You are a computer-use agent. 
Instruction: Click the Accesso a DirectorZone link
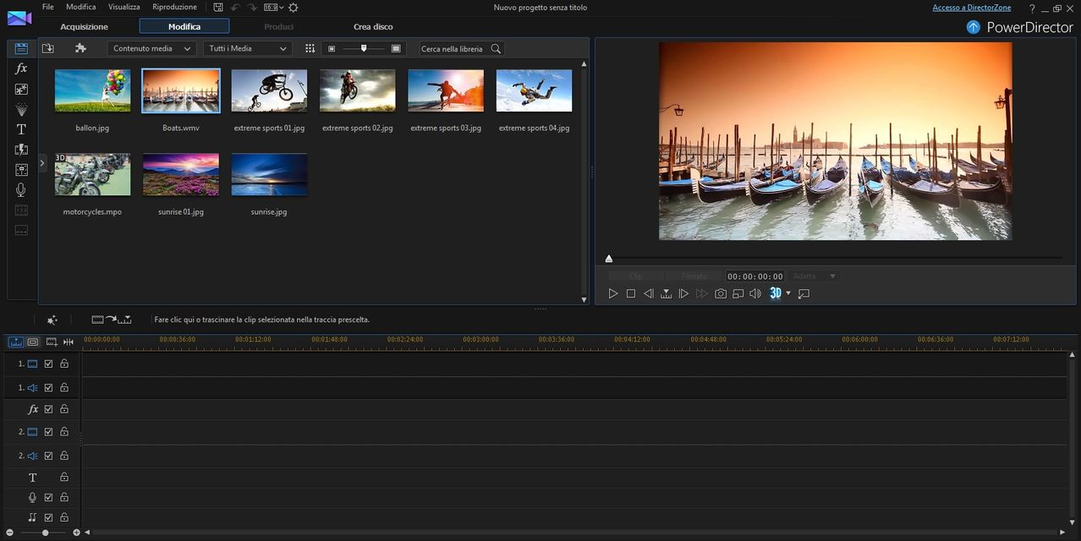tap(972, 8)
